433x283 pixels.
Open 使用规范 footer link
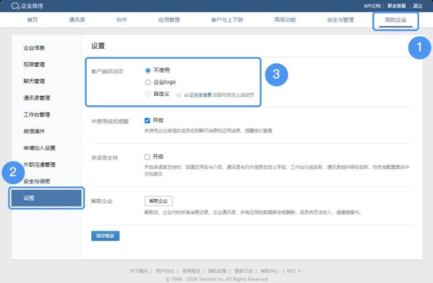(191, 271)
